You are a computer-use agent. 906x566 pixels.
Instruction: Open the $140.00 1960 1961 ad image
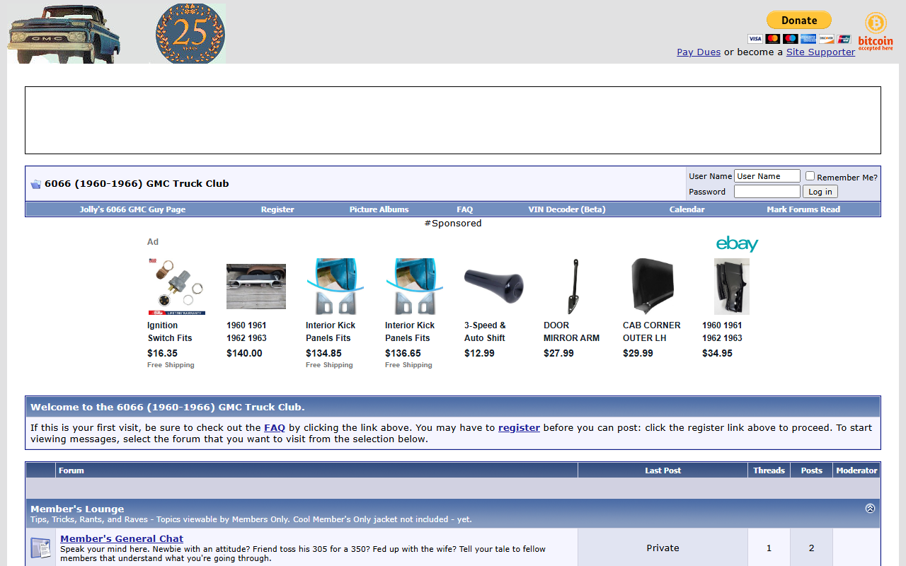256,287
